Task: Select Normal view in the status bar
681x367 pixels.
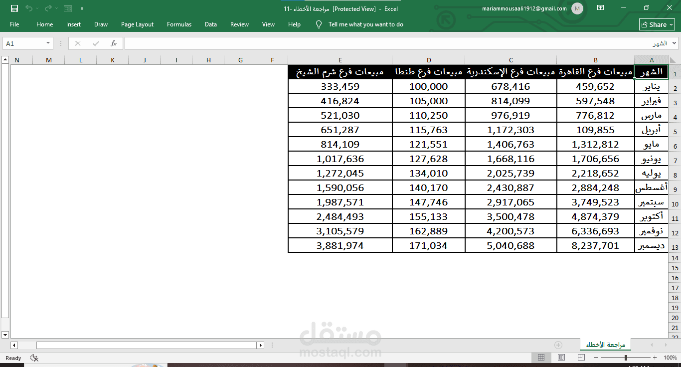Action: click(541, 357)
